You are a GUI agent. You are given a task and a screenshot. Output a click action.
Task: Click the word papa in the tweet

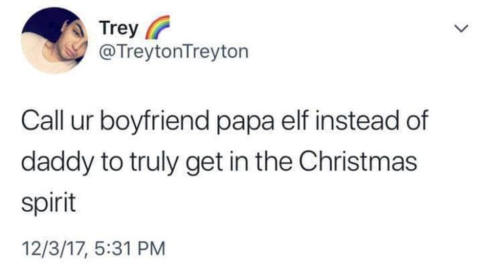point(245,122)
